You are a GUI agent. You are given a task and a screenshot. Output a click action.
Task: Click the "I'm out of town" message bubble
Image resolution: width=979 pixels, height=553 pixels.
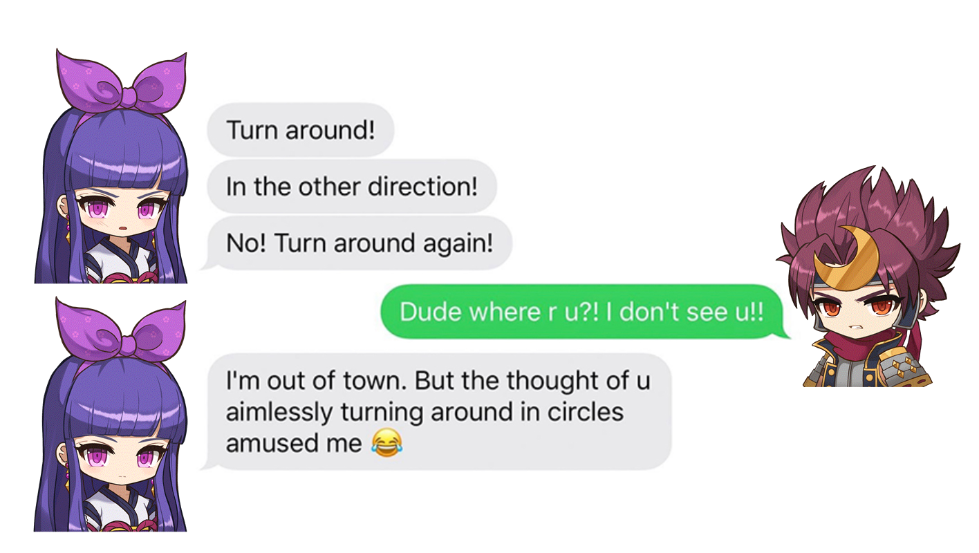(440, 411)
